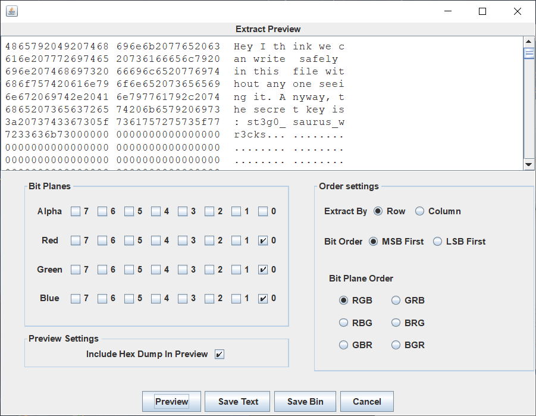Toggle Green bit plane 2

(209, 270)
